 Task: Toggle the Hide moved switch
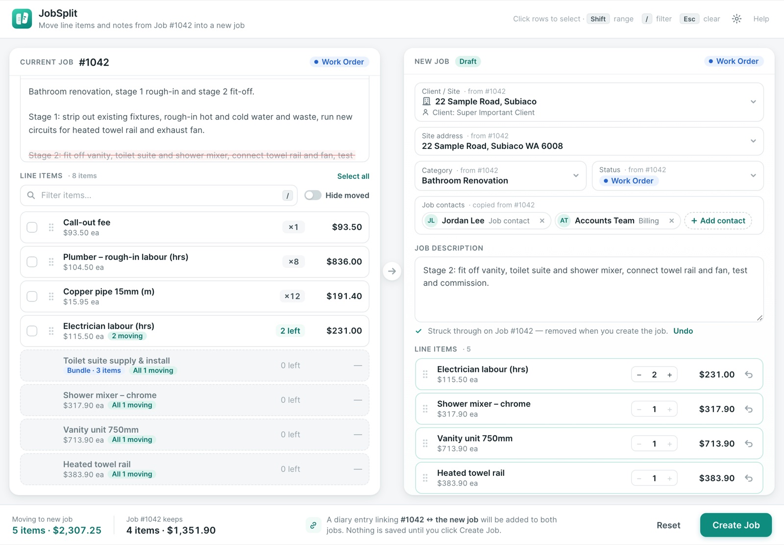(x=313, y=196)
